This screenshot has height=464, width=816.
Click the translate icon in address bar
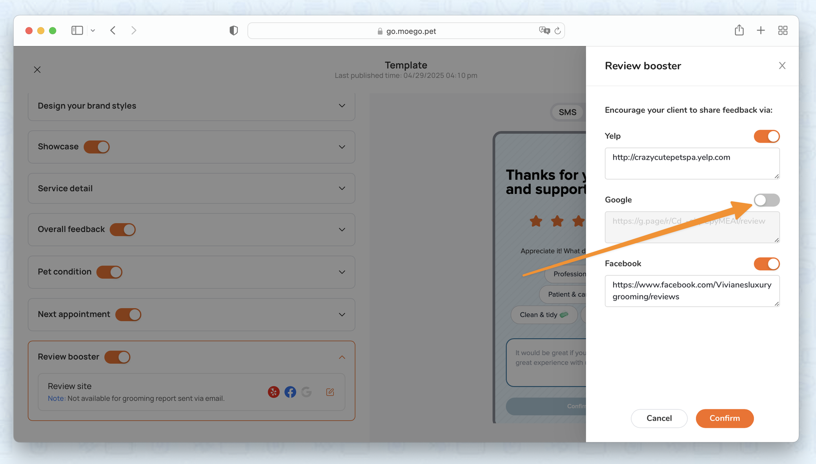tap(544, 31)
